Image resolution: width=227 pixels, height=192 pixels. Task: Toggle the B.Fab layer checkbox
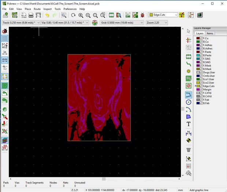201,103
